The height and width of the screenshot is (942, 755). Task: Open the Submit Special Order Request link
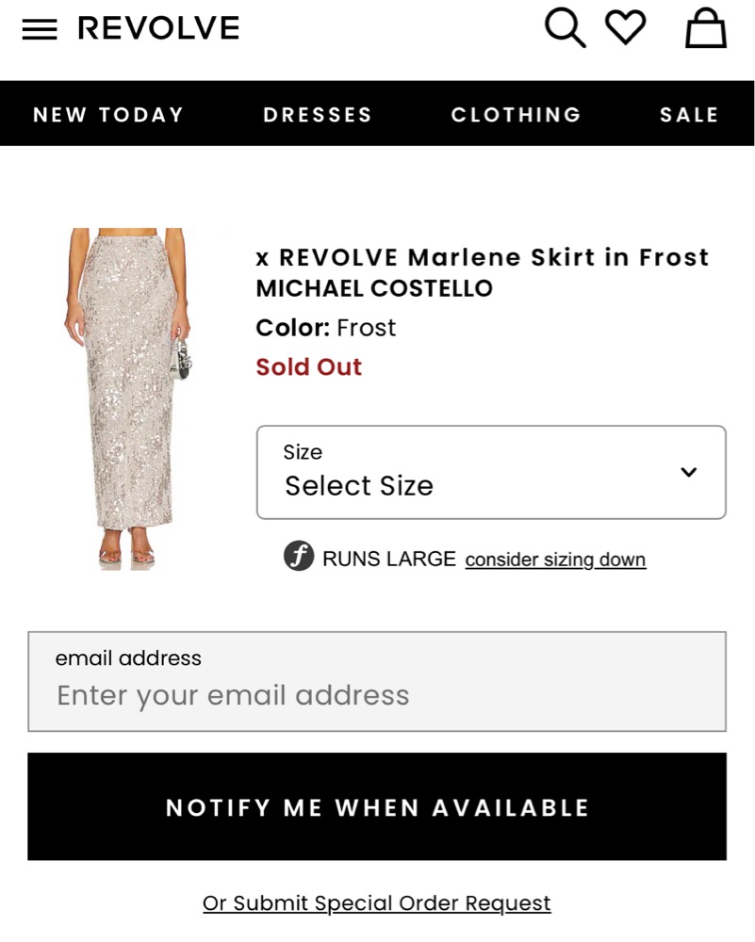tap(377, 903)
